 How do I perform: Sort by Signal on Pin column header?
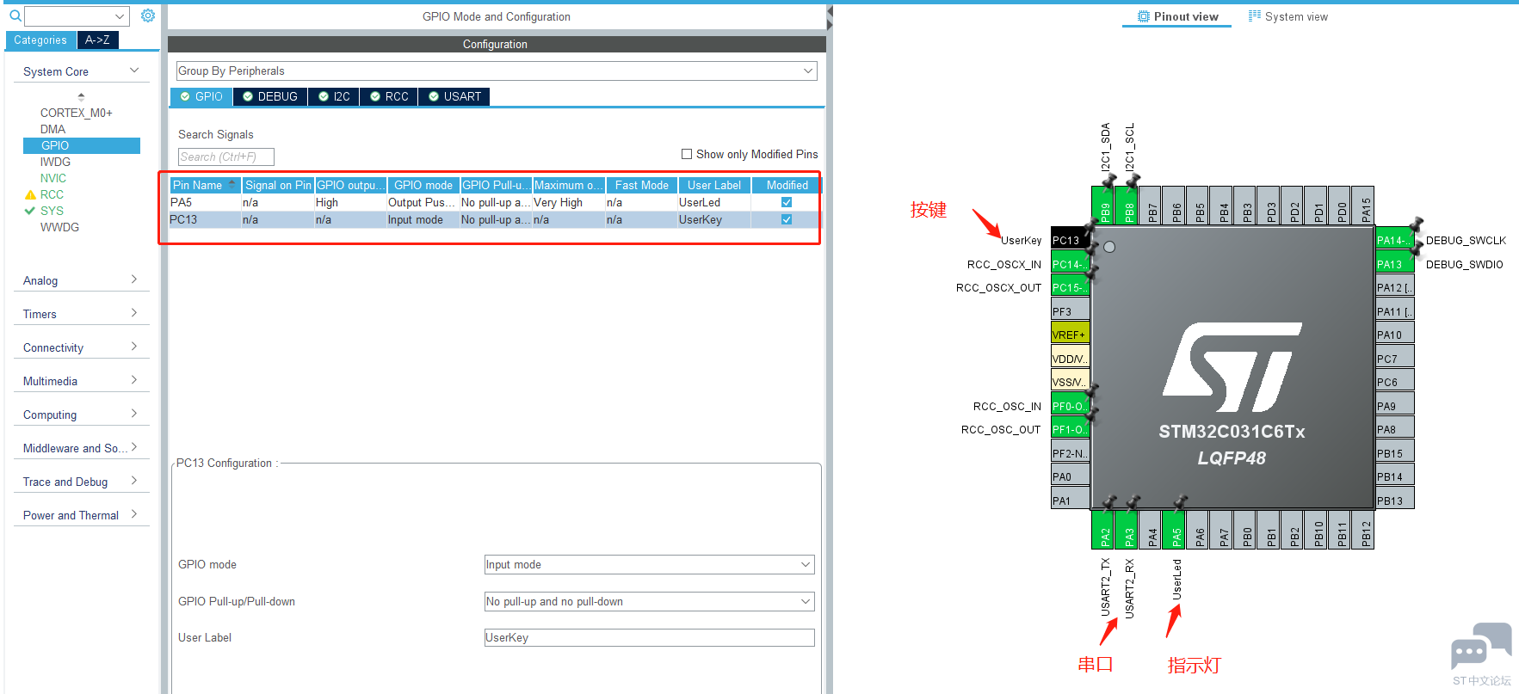[x=278, y=186]
